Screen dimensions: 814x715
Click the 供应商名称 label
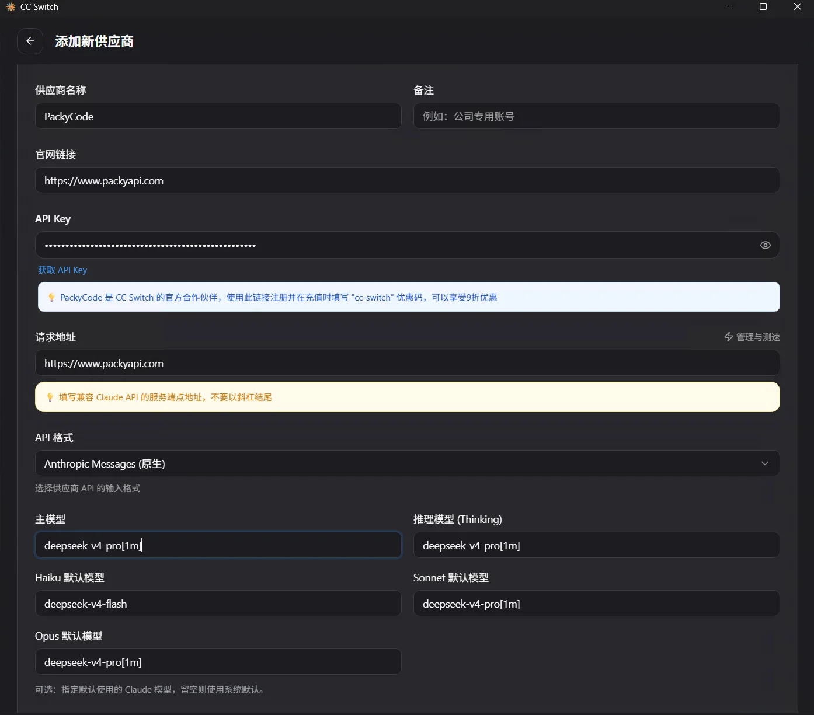point(61,90)
